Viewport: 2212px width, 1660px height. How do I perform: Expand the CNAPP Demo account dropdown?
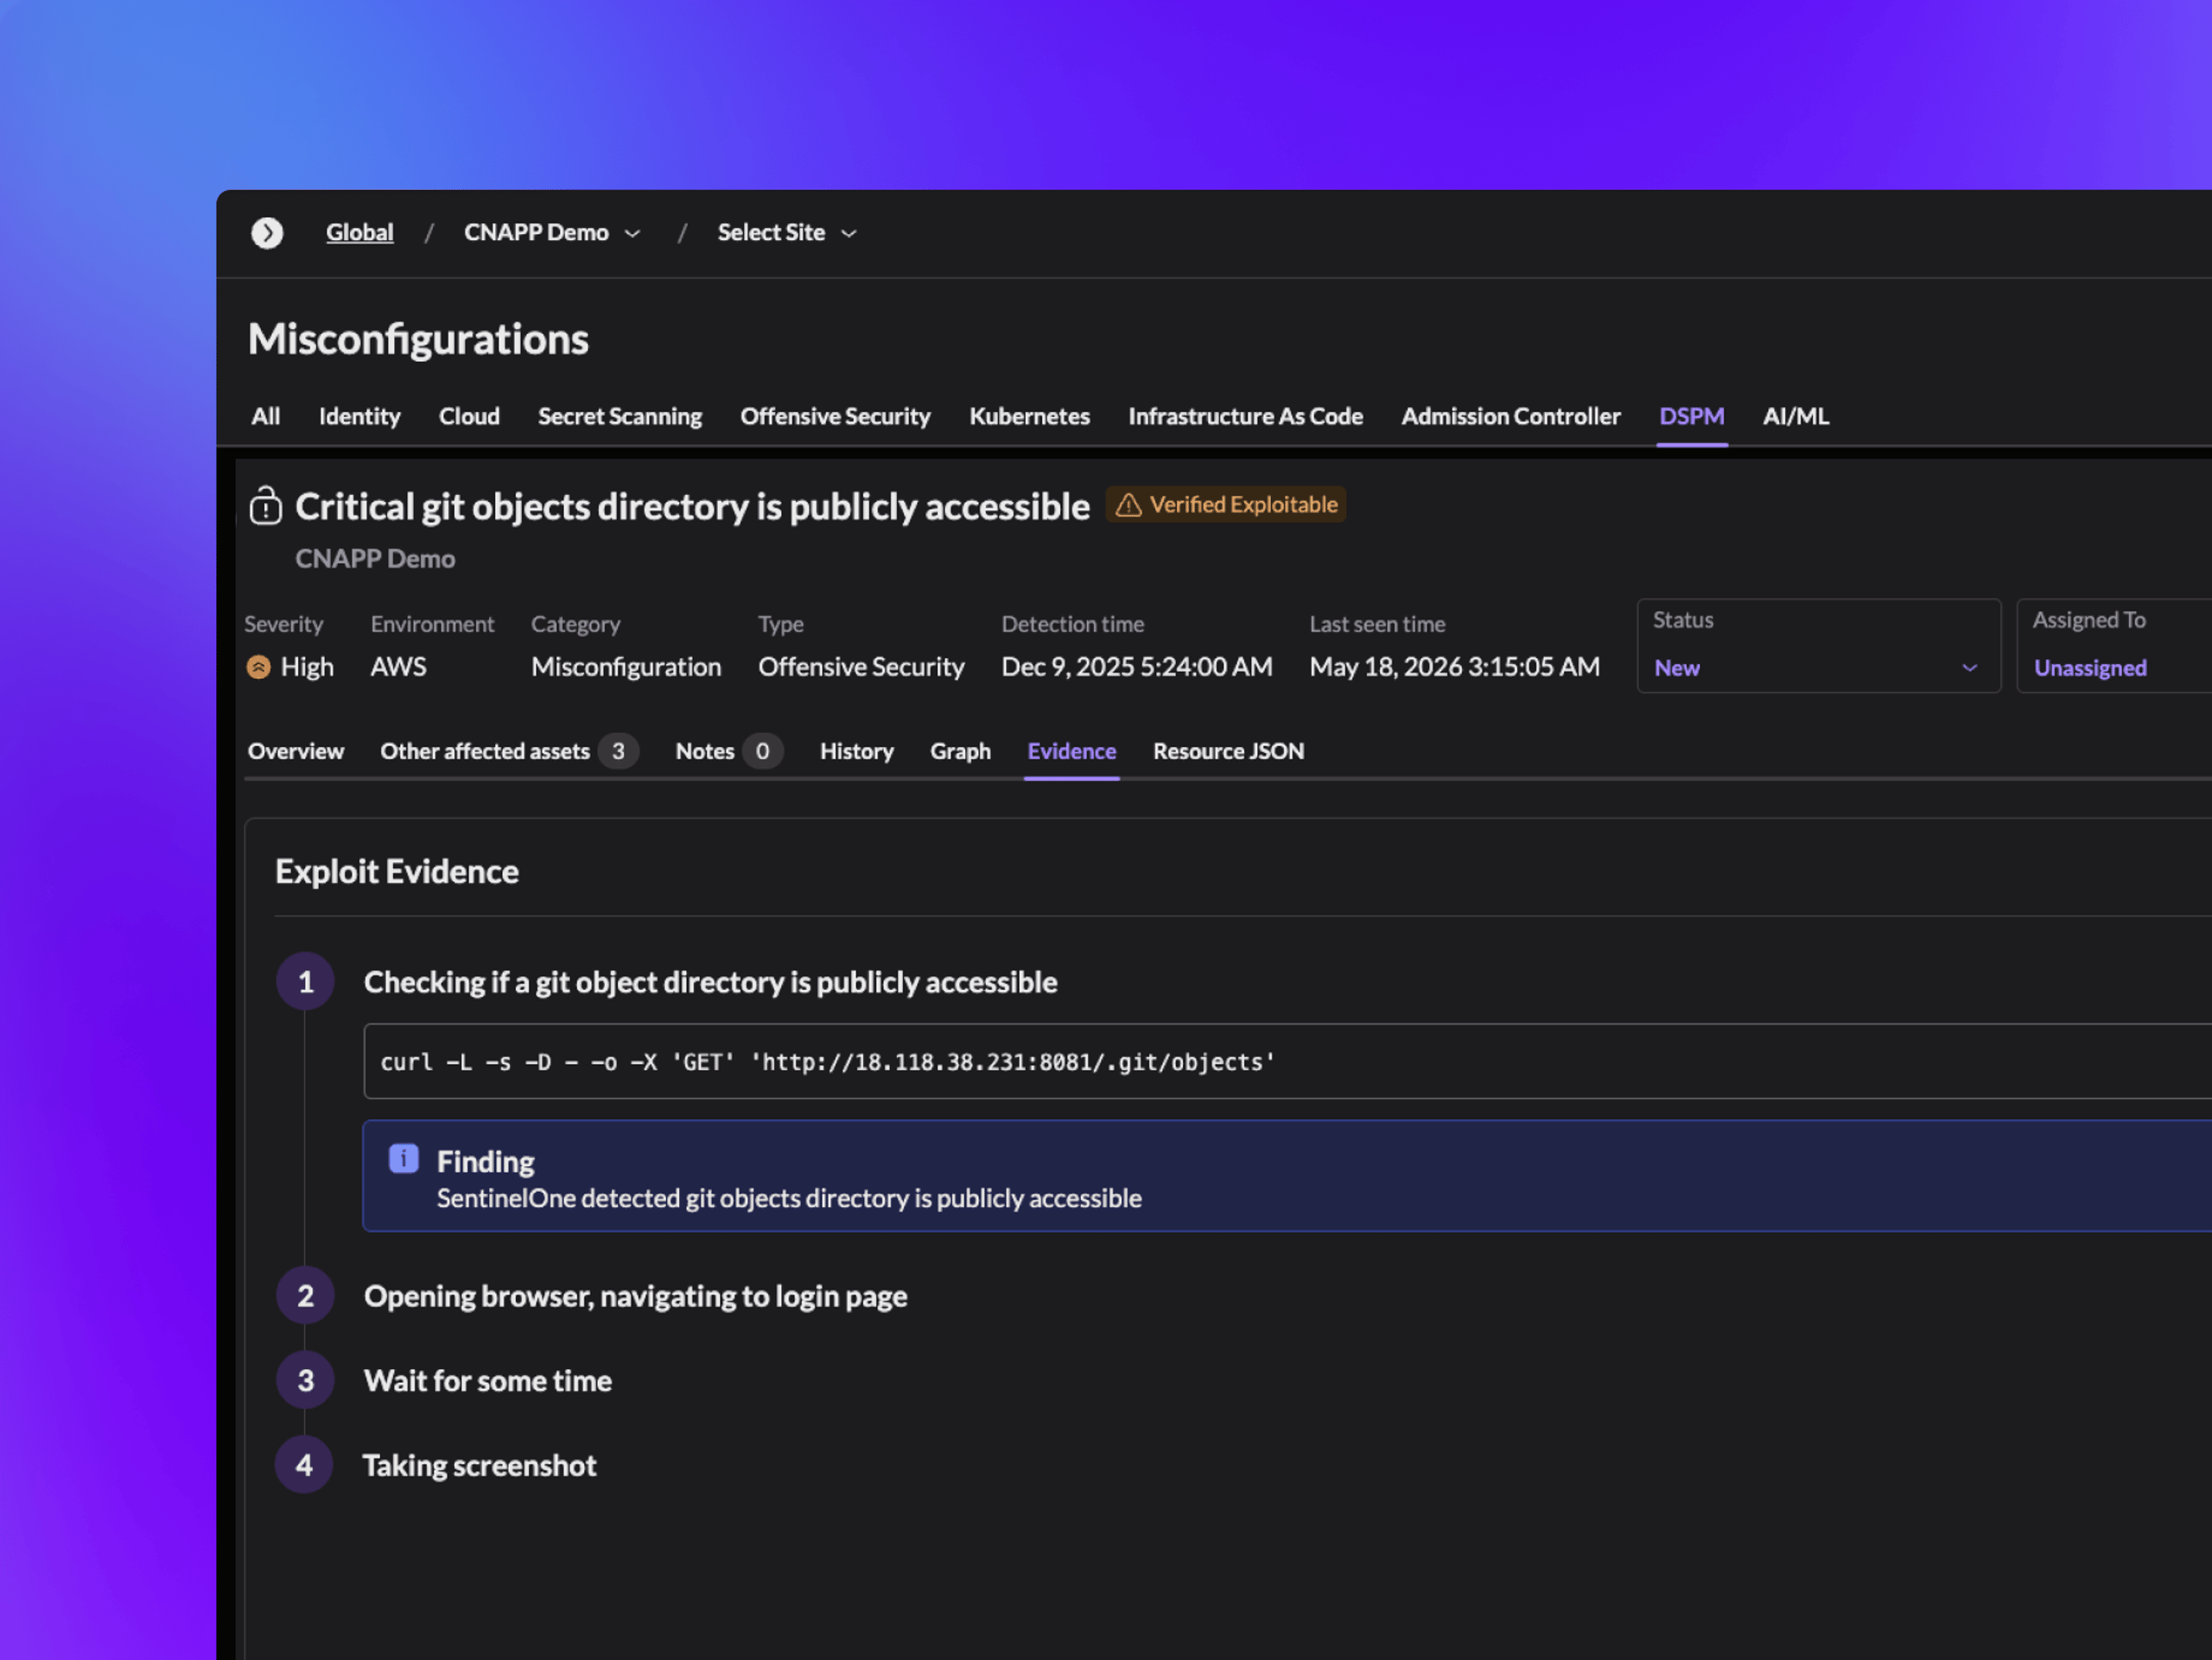point(551,233)
